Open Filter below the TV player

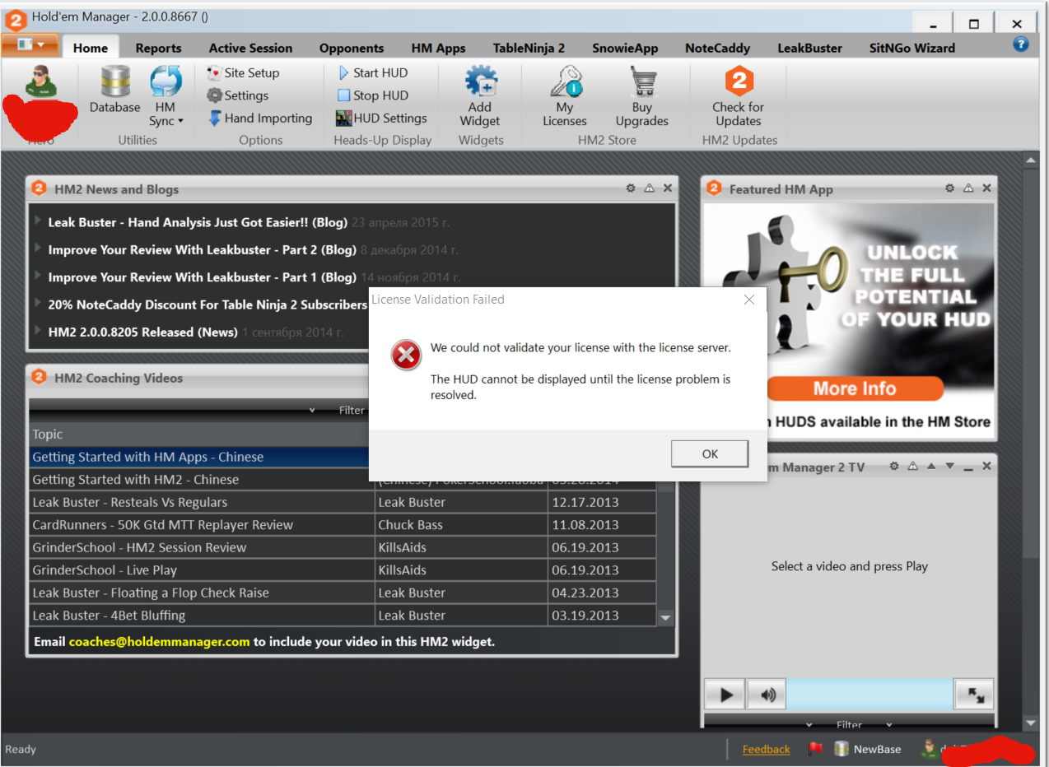click(849, 725)
